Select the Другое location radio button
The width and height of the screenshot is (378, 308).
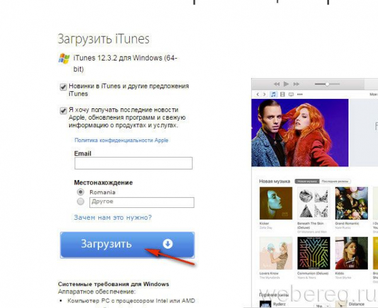coord(81,202)
